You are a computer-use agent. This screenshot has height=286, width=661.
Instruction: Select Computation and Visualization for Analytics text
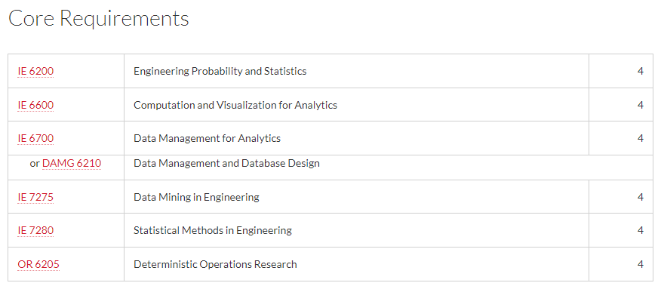click(235, 105)
